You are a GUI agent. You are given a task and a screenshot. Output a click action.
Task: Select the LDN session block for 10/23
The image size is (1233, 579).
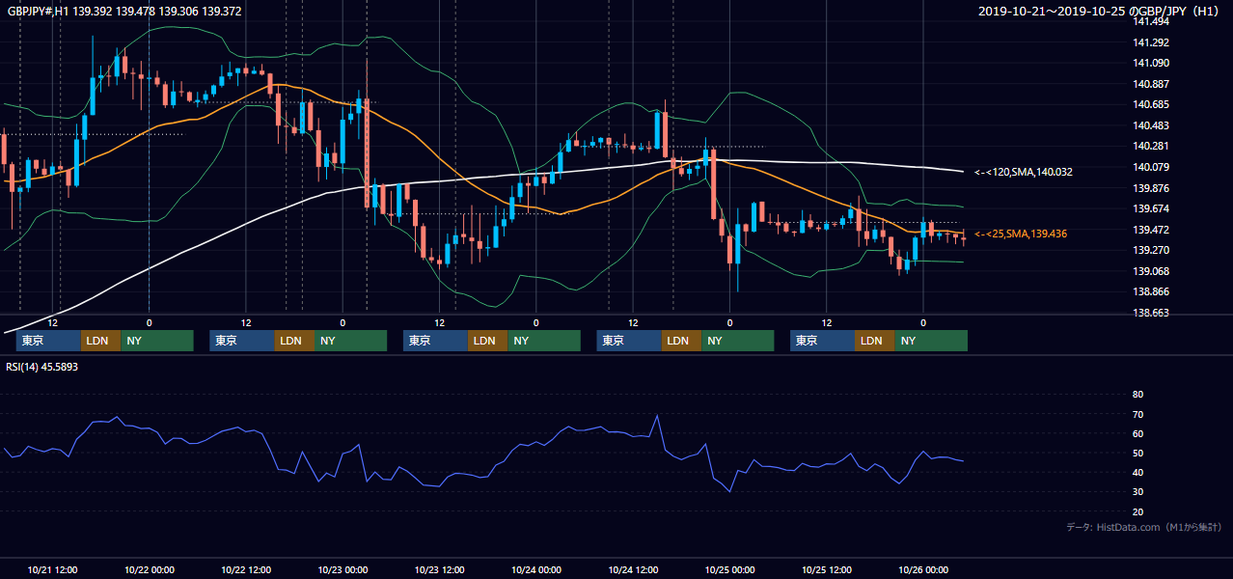488,341
